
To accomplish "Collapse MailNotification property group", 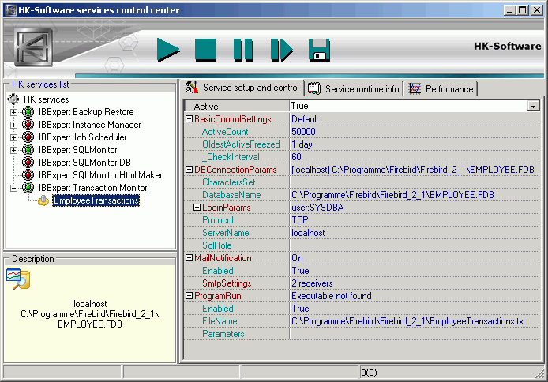I will coord(189,258).
